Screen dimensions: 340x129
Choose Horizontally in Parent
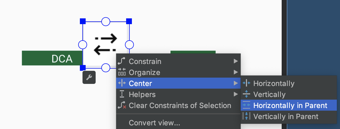pos(289,105)
